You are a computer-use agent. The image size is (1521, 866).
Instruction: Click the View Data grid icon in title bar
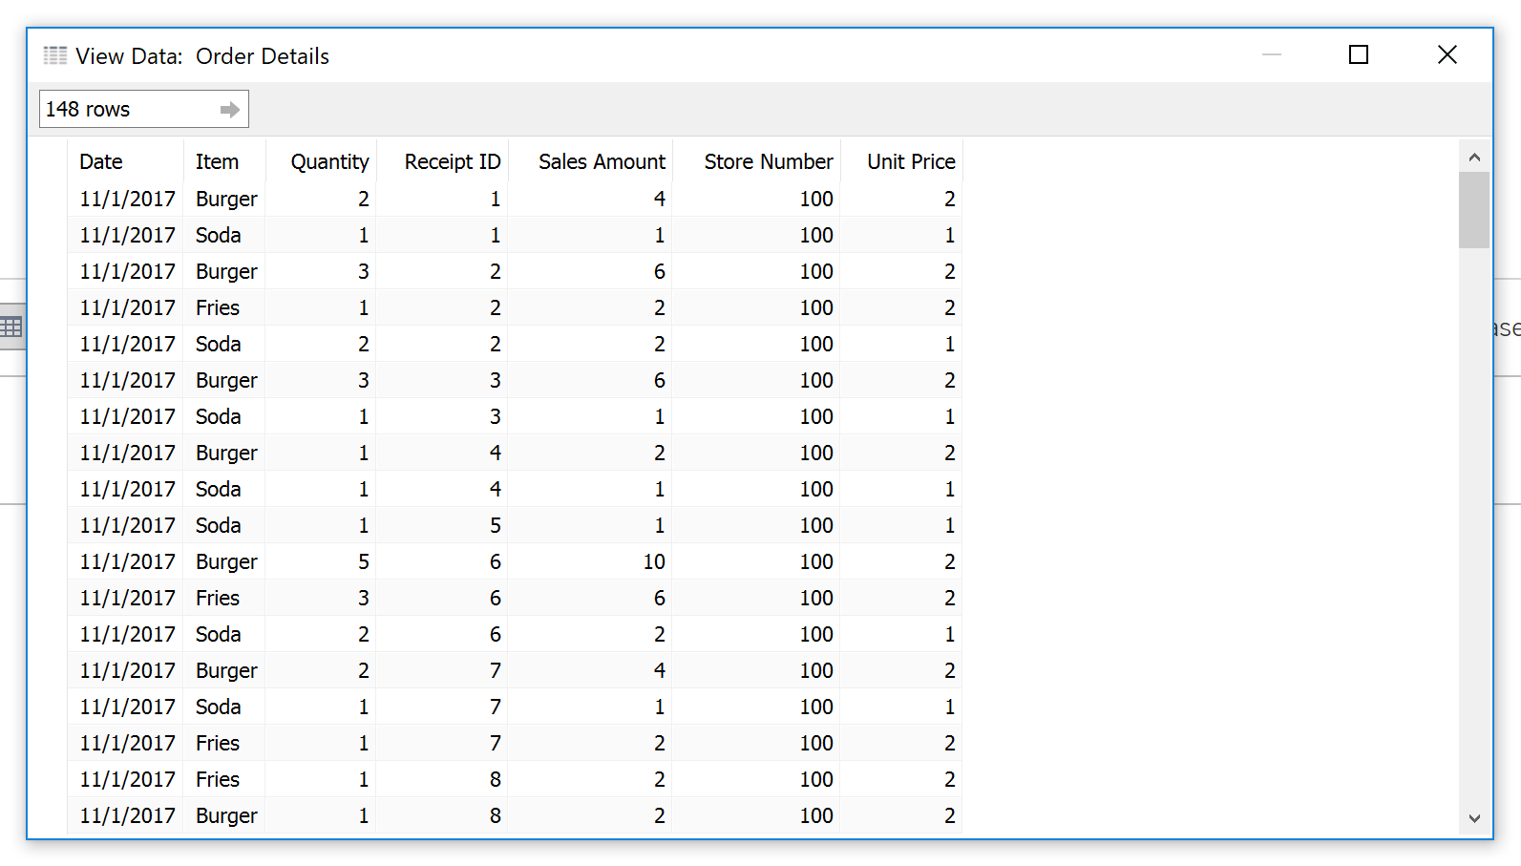(55, 55)
